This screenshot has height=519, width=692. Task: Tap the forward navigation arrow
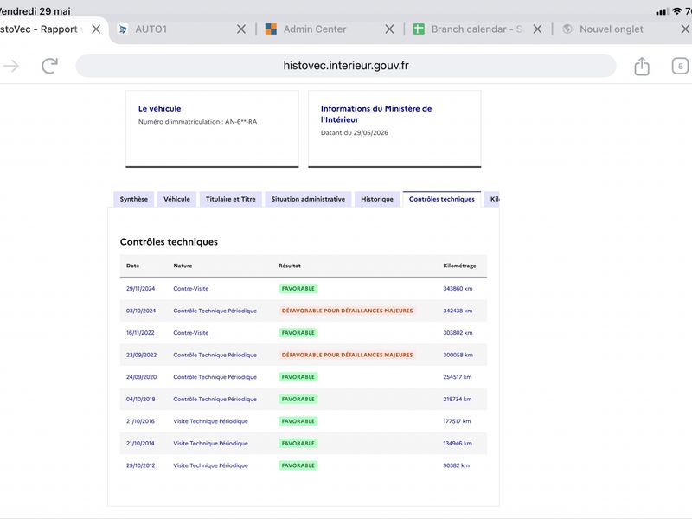click(11, 67)
